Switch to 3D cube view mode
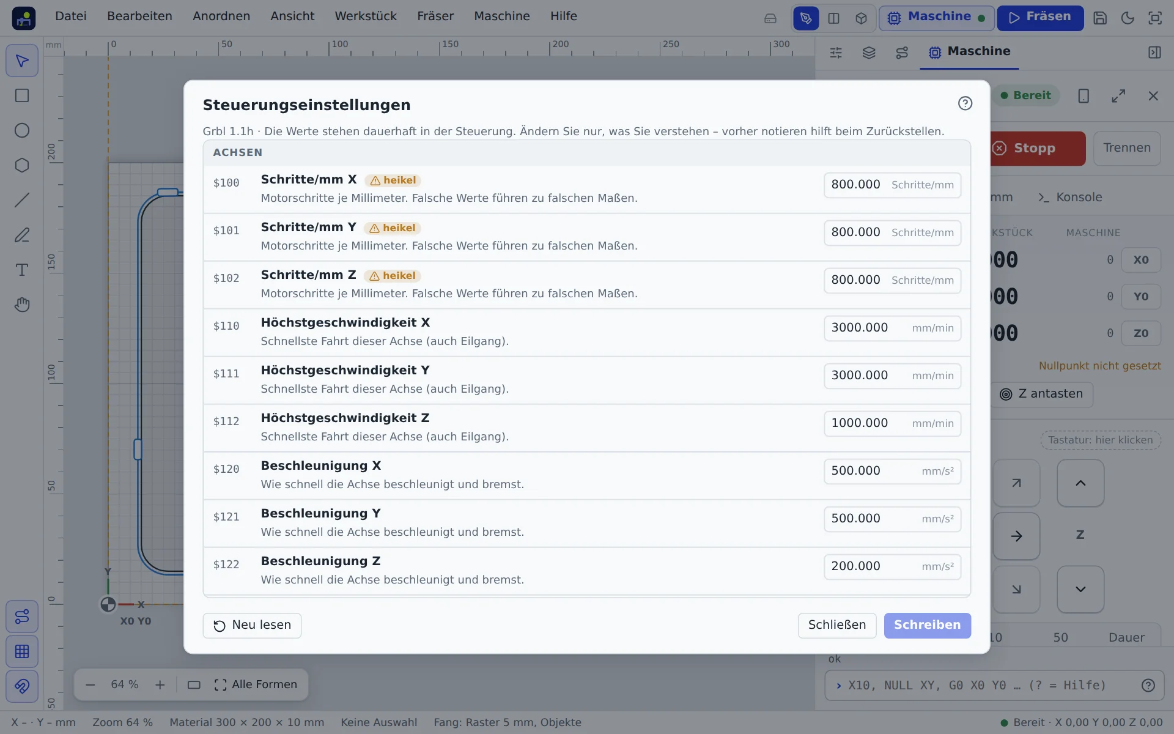 [x=861, y=18]
